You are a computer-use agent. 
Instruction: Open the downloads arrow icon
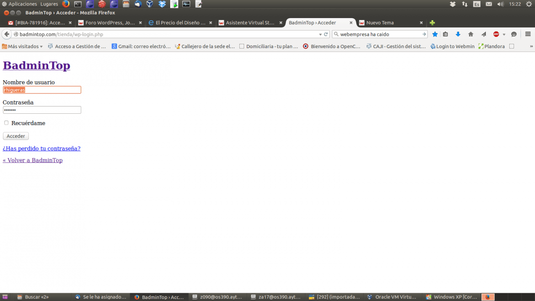coord(458,34)
